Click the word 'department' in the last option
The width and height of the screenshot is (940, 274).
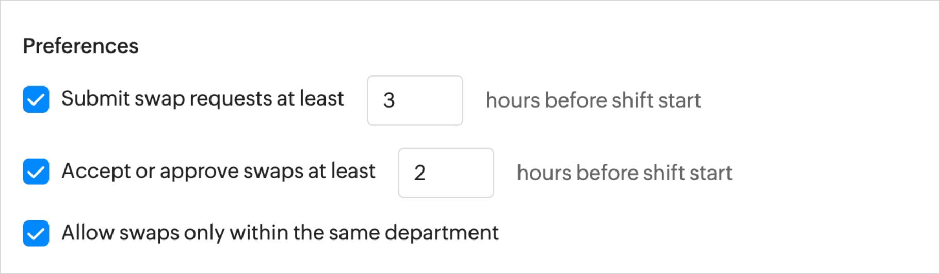tap(442, 233)
